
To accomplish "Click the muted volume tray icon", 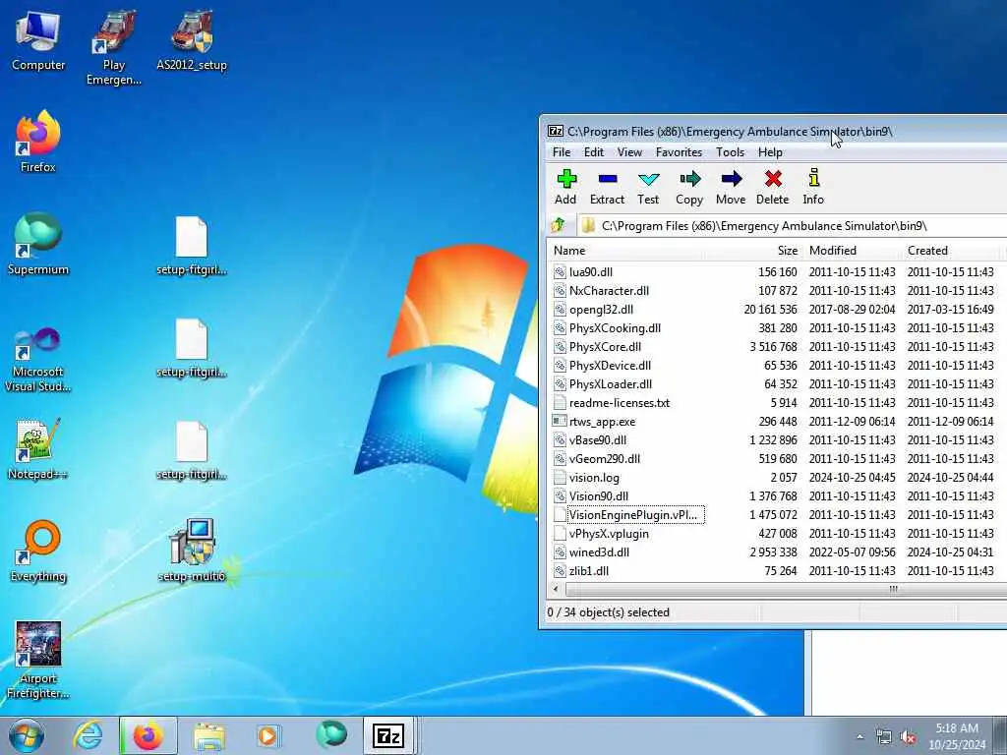I will tap(908, 736).
